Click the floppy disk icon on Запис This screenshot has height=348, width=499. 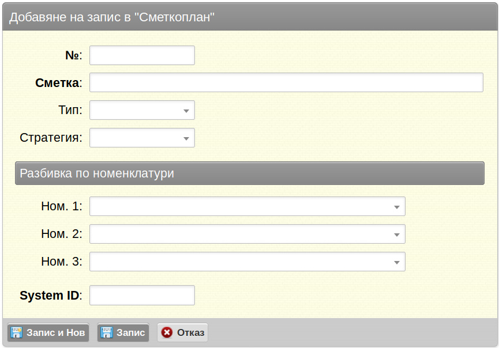point(107,332)
